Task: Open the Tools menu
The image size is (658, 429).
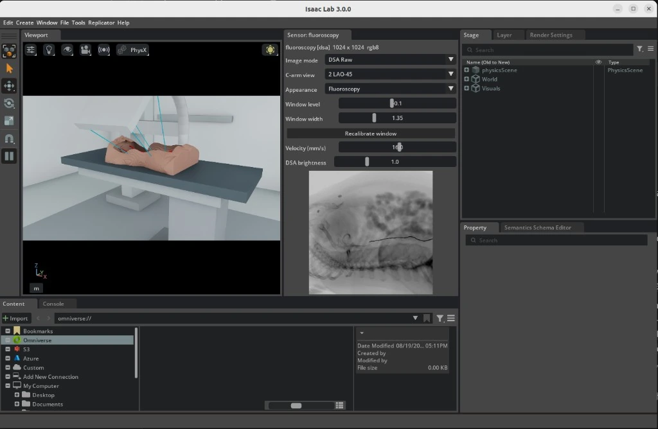Action: [x=78, y=22]
